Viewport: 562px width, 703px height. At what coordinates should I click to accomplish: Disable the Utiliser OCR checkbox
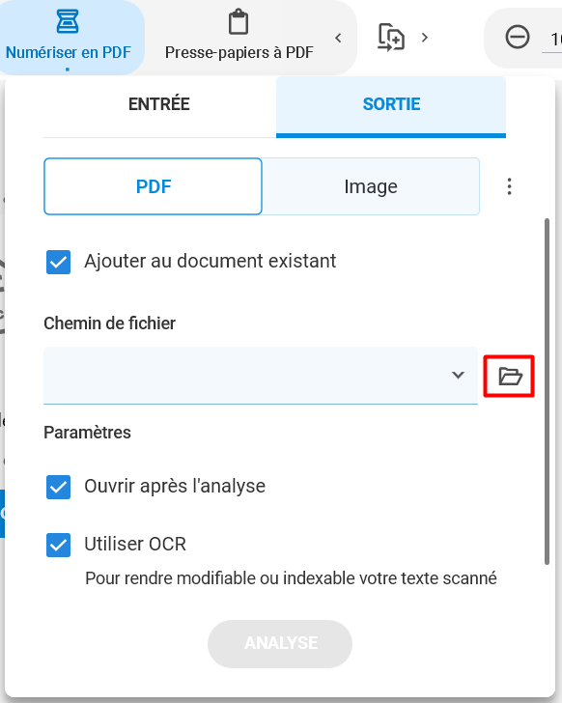tap(58, 545)
